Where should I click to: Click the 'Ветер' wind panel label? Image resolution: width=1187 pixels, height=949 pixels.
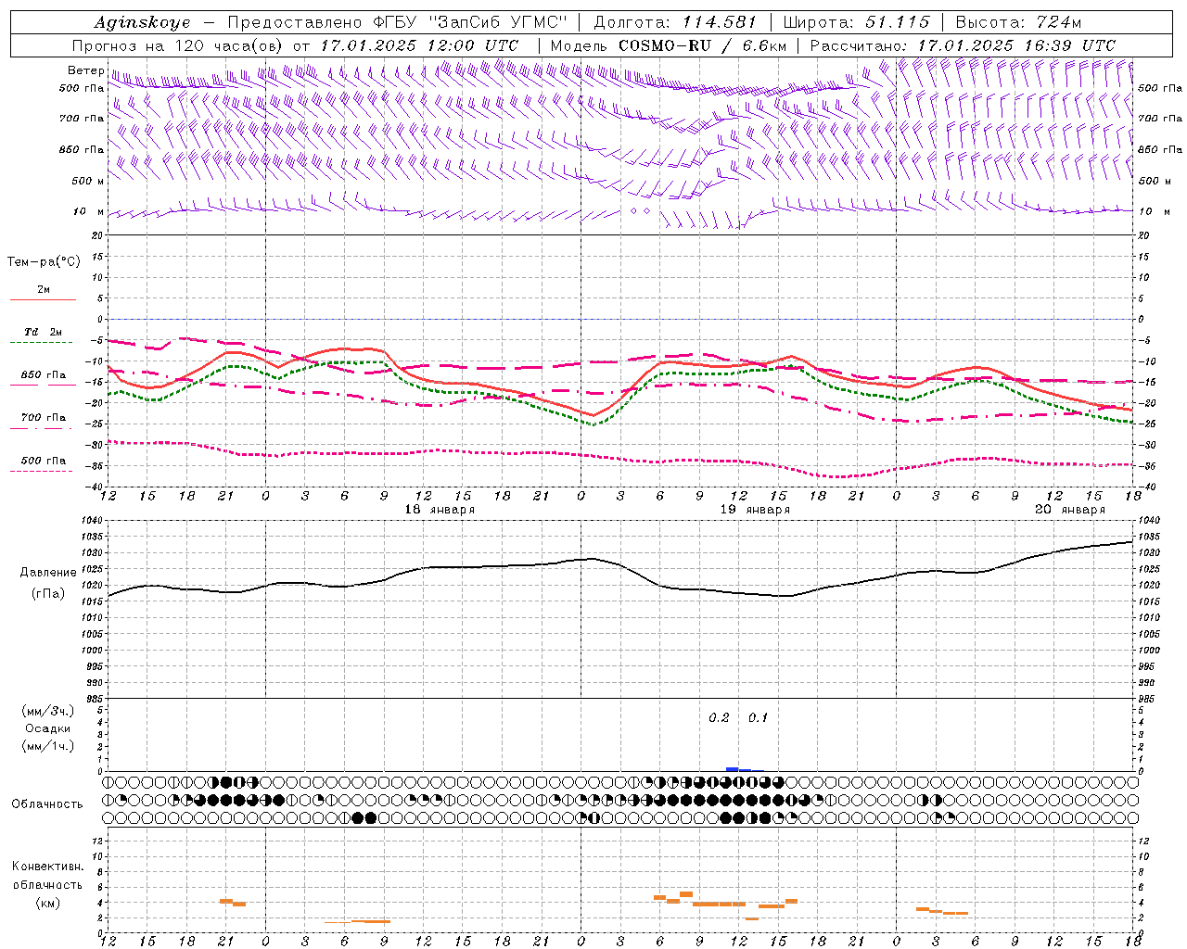[x=85, y=70]
